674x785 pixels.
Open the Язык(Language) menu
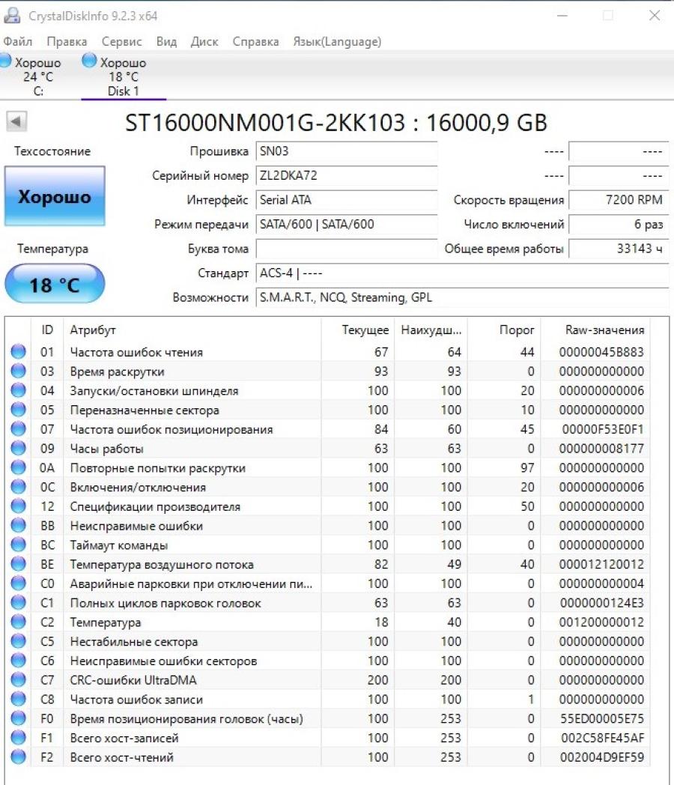(x=337, y=41)
